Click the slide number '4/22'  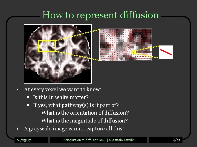177,140
